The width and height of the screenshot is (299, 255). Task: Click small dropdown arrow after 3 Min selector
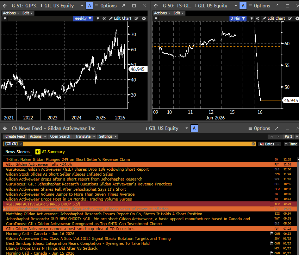(x=251, y=19)
